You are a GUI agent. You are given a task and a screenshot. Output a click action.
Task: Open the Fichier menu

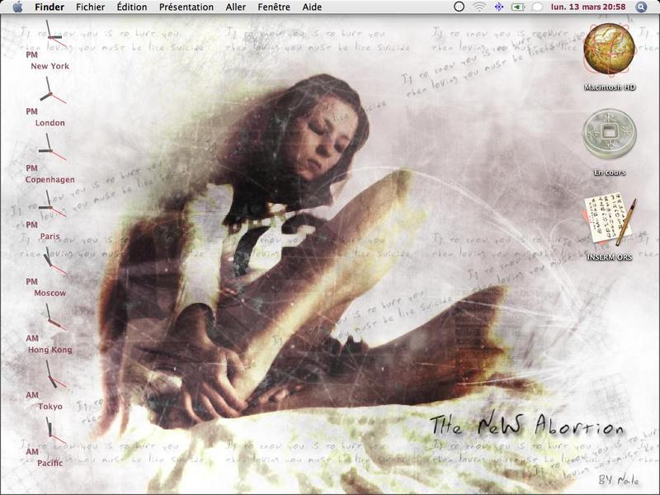(91, 7)
